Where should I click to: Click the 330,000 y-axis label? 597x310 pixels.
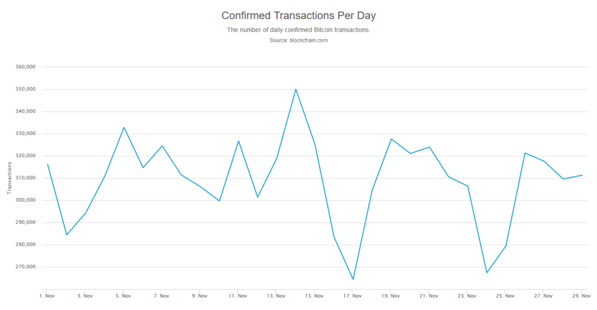(x=26, y=134)
